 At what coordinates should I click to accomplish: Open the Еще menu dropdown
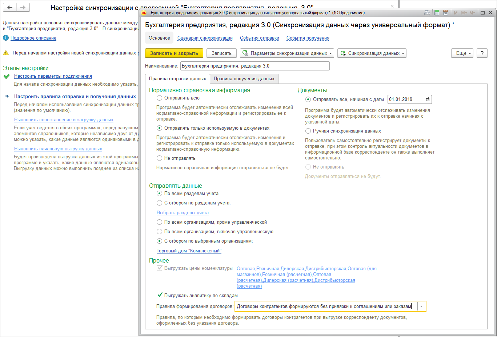click(462, 53)
